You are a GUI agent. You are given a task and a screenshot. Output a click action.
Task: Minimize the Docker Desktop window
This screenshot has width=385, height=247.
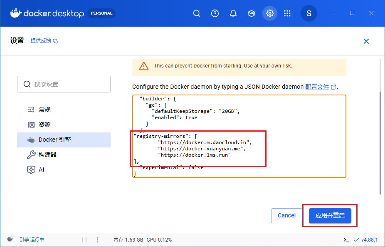pyautogui.click(x=333, y=13)
